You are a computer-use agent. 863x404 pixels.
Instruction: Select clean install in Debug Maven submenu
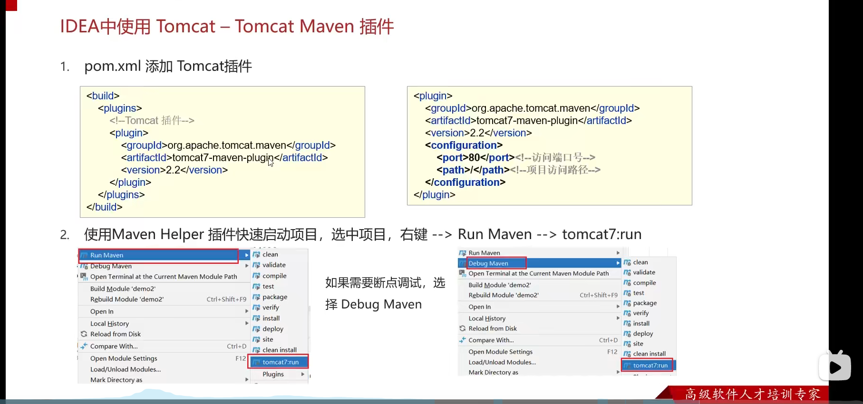649,354
